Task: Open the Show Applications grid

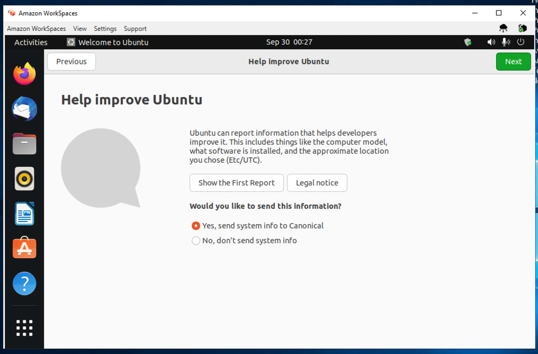Action: pos(24,328)
